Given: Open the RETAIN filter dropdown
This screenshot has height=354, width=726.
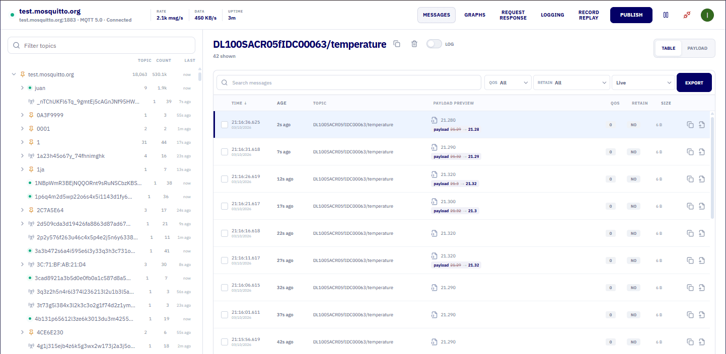Looking at the screenshot, I should point(572,82).
